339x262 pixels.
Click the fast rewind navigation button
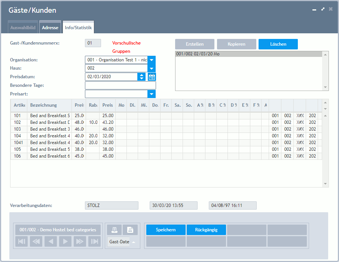(36, 241)
